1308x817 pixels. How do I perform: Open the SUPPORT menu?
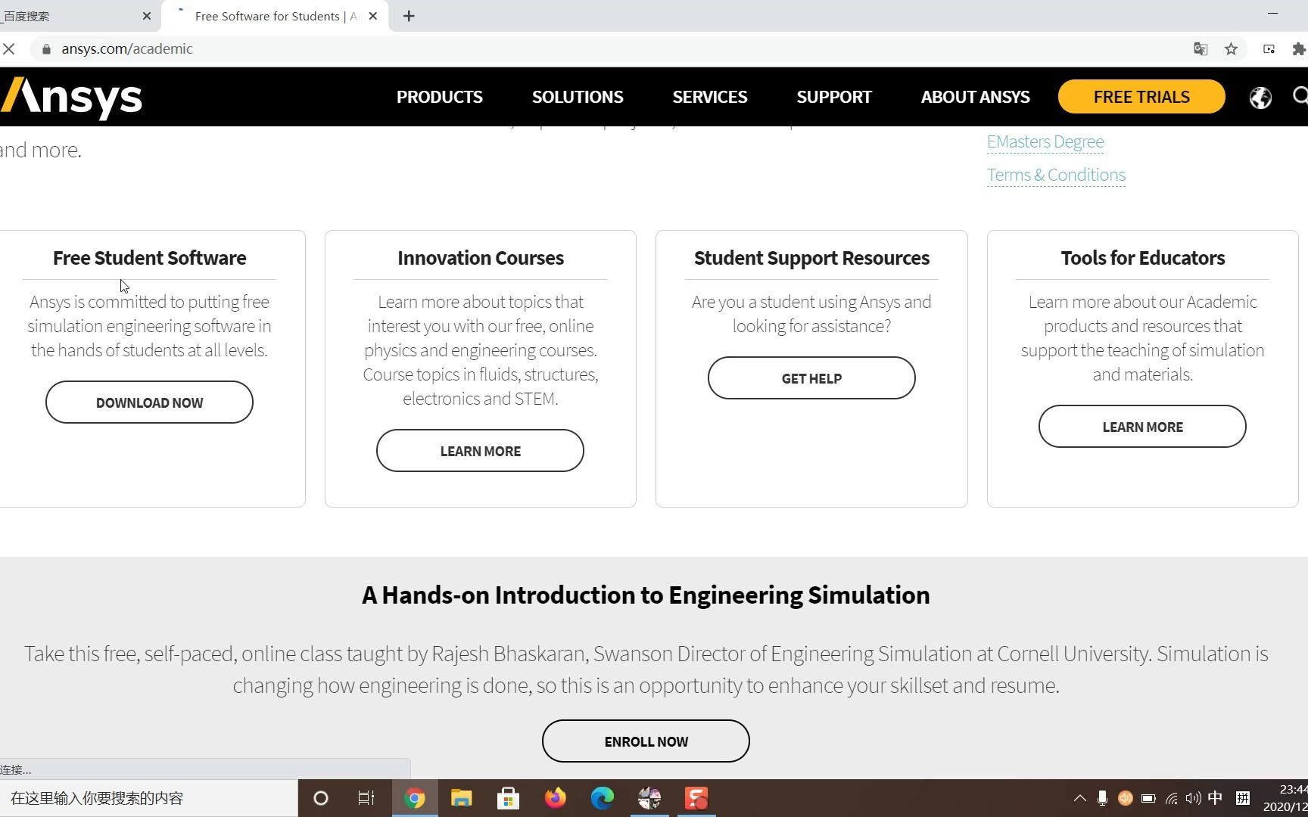834,97
